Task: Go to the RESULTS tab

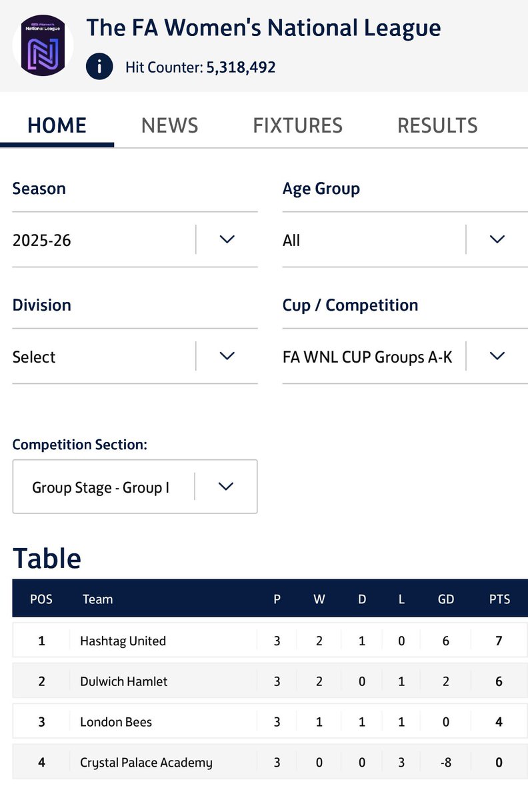Action: tap(437, 125)
